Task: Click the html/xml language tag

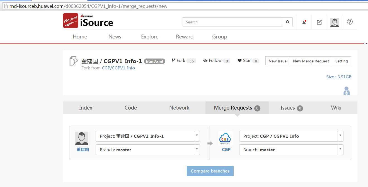Action: (155, 61)
